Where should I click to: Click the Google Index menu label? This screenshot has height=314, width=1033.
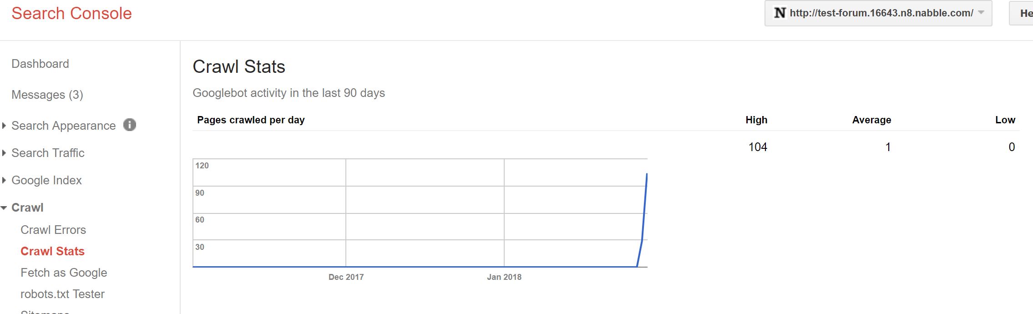46,180
